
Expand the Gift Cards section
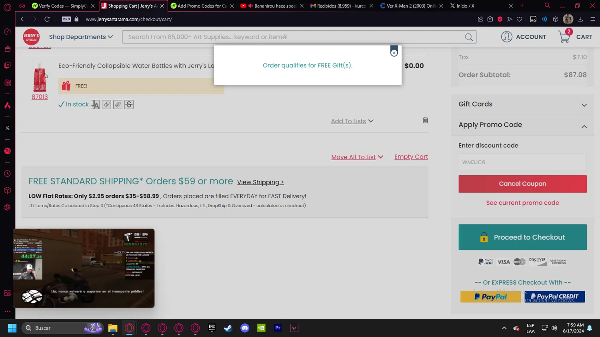coord(522,104)
